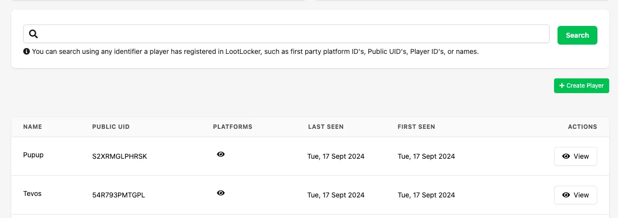Toggle platforms eye icon in Tevos row
618x218 pixels.
tap(221, 193)
